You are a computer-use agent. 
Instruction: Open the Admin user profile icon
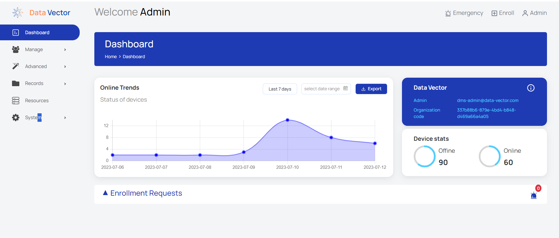click(525, 13)
